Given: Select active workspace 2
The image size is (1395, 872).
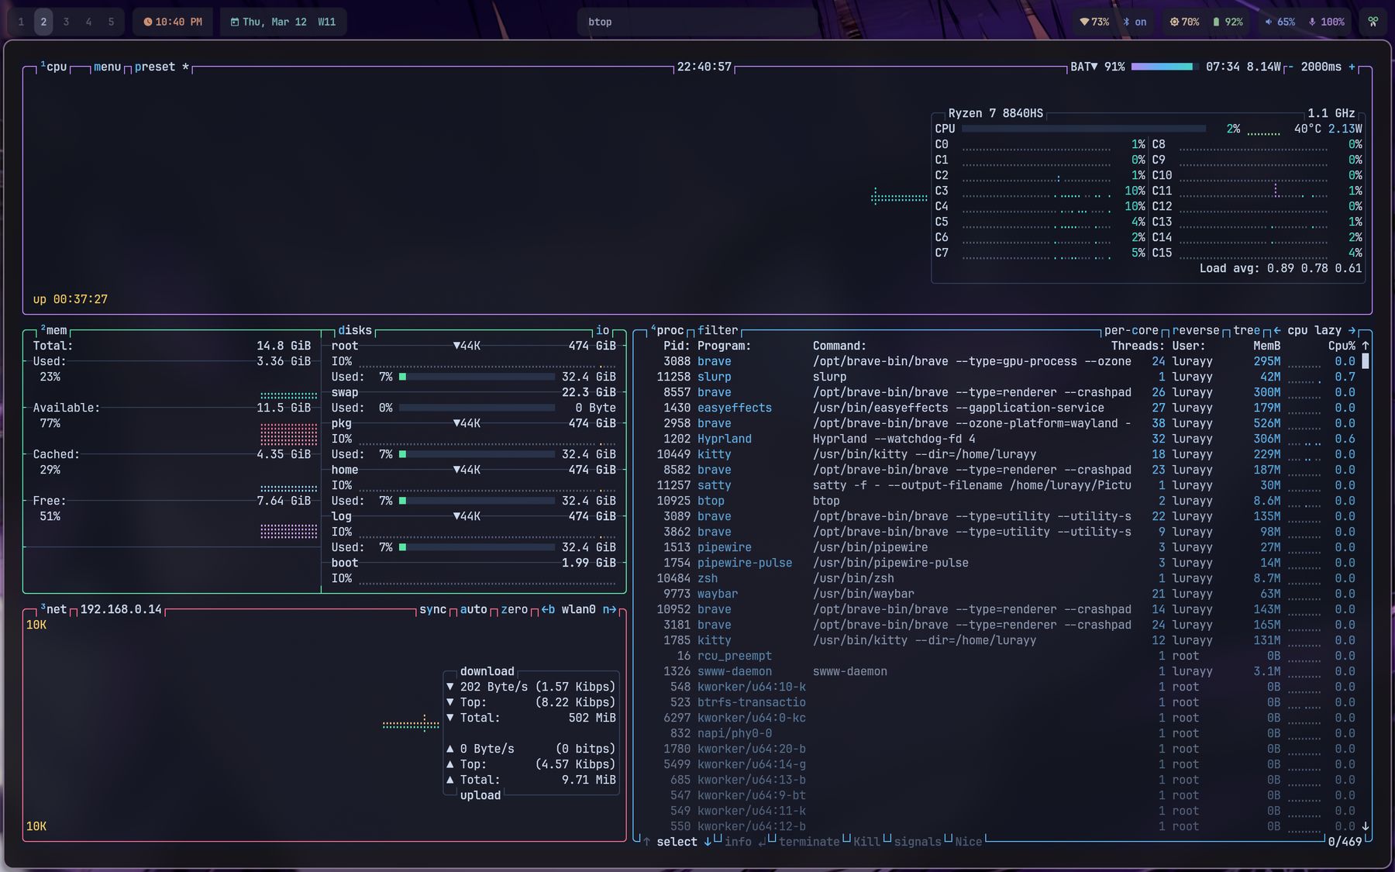Looking at the screenshot, I should point(43,22).
